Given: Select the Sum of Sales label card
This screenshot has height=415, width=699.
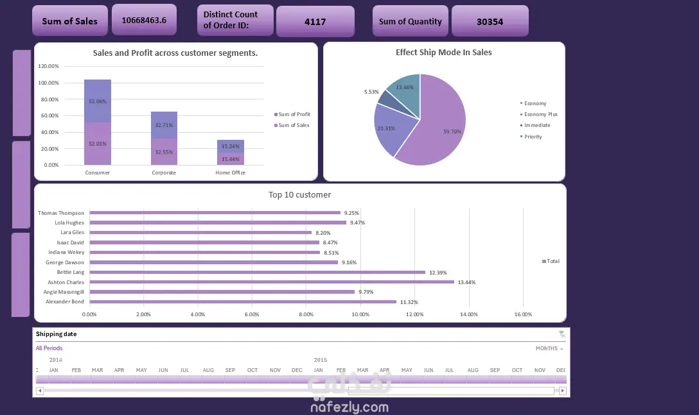Looking at the screenshot, I should pos(70,21).
